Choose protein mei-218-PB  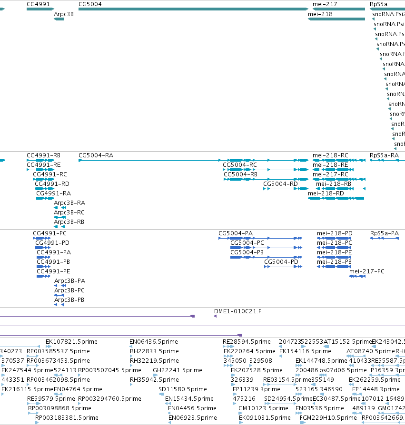click(x=334, y=262)
